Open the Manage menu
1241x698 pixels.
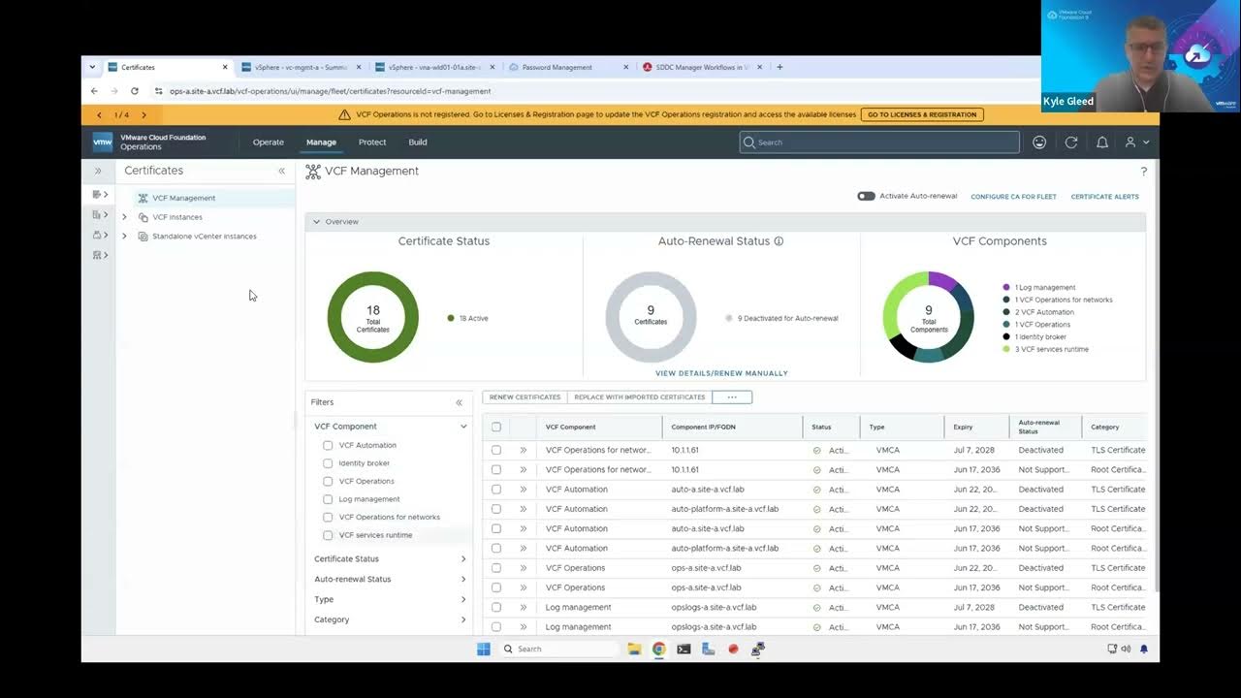tap(321, 143)
